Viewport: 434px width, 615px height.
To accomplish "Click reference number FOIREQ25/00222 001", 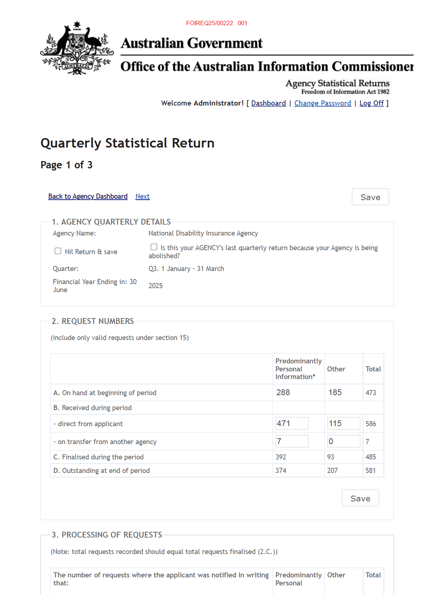I will tap(217, 23).
